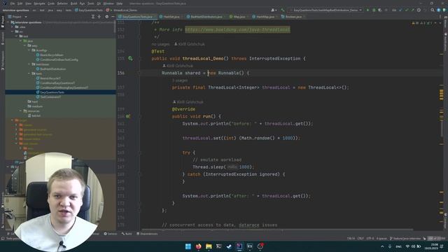Screen dimensions: 448x252
Task: Open the Navigate menu
Action: click(x=39, y=3)
